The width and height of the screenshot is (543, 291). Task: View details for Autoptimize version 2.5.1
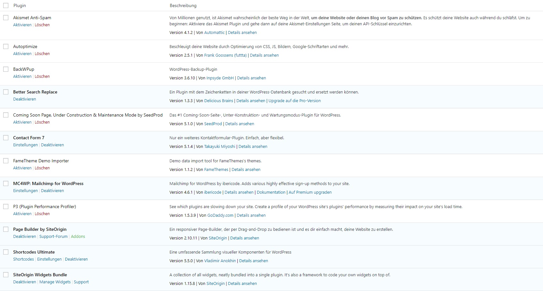click(x=264, y=55)
